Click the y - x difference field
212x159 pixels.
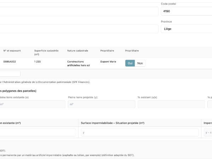(x=208, y=132)
